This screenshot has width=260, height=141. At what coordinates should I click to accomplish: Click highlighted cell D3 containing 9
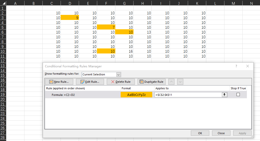click(70, 18)
